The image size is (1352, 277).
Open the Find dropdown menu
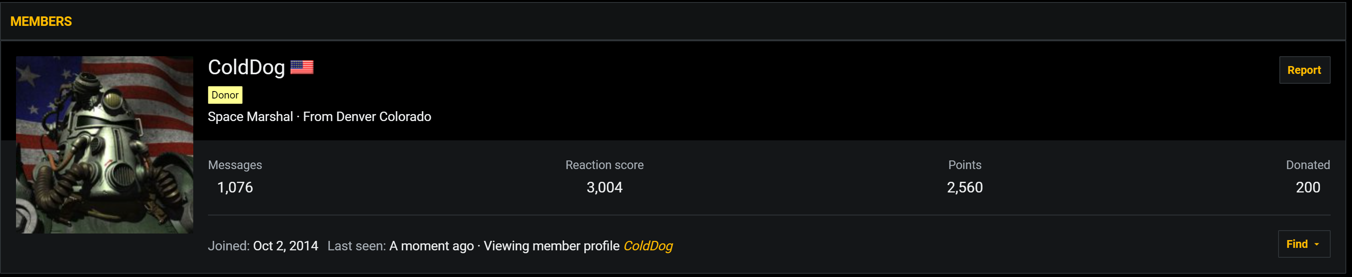coord(1304,244)
